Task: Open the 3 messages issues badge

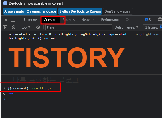Action: (x=148, y=19)
